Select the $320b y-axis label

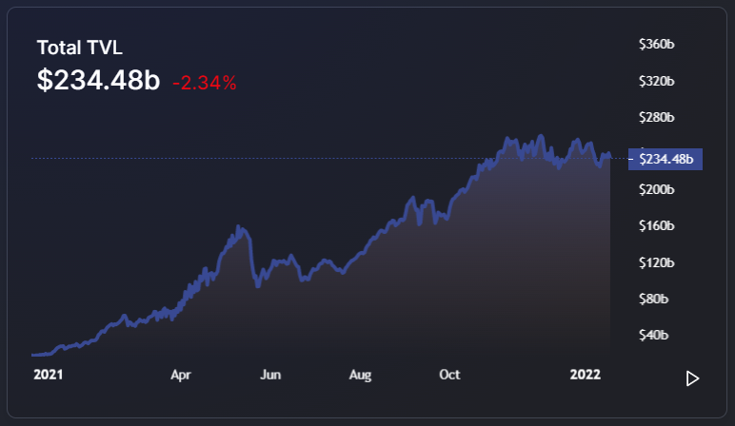(x=656, y=81)
